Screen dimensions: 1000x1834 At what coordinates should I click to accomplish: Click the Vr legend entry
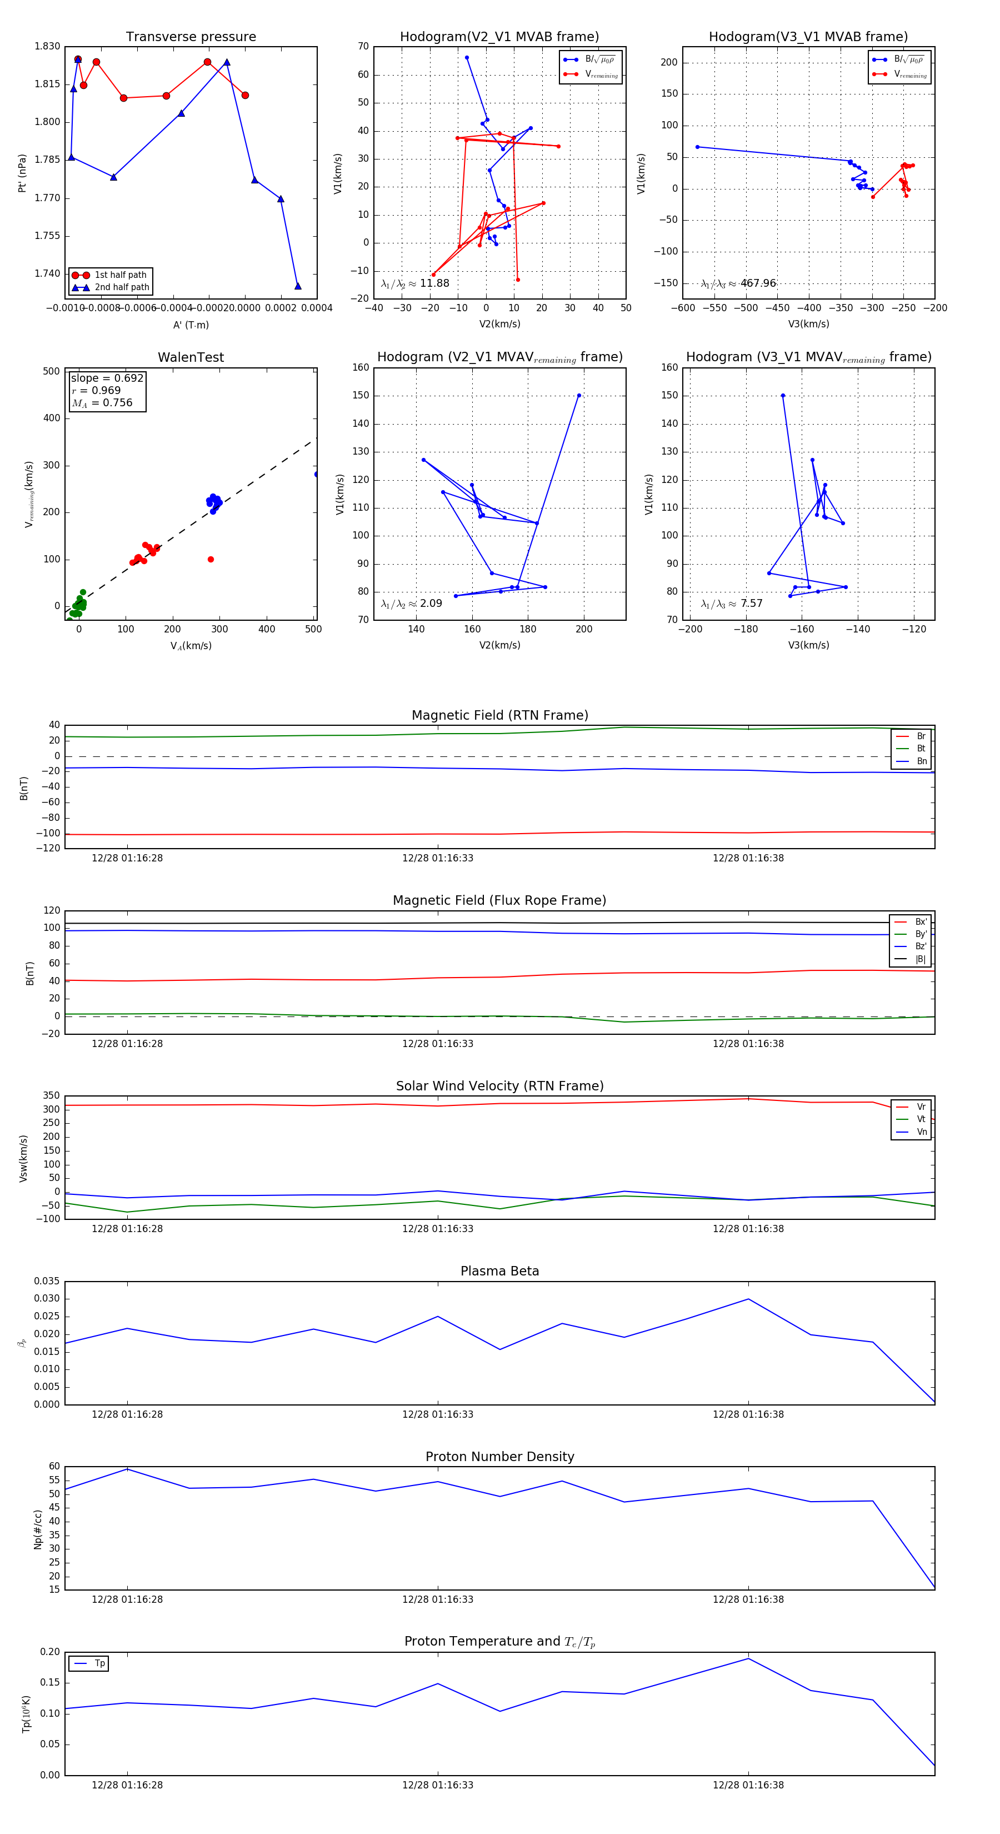(x=912, y=1107)
